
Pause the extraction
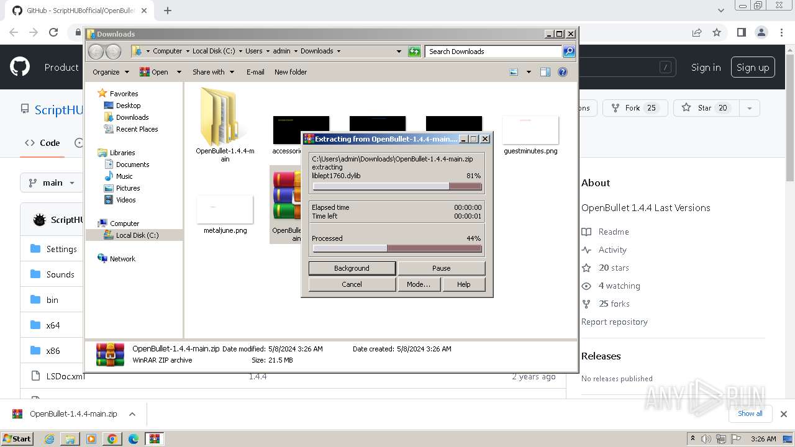(x=441, y=268)
